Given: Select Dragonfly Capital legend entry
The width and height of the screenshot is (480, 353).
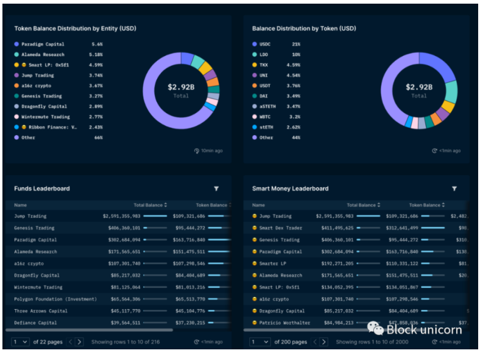Looking at the screenshot, I should (58, 107).
